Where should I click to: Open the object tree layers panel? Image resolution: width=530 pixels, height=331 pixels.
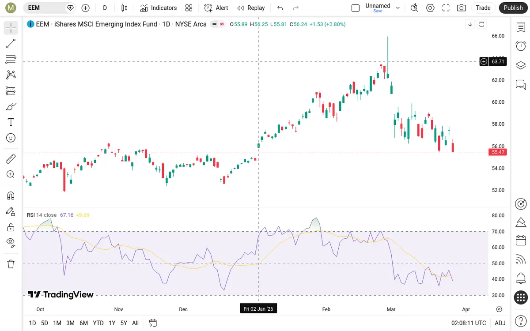pos(521,65)
